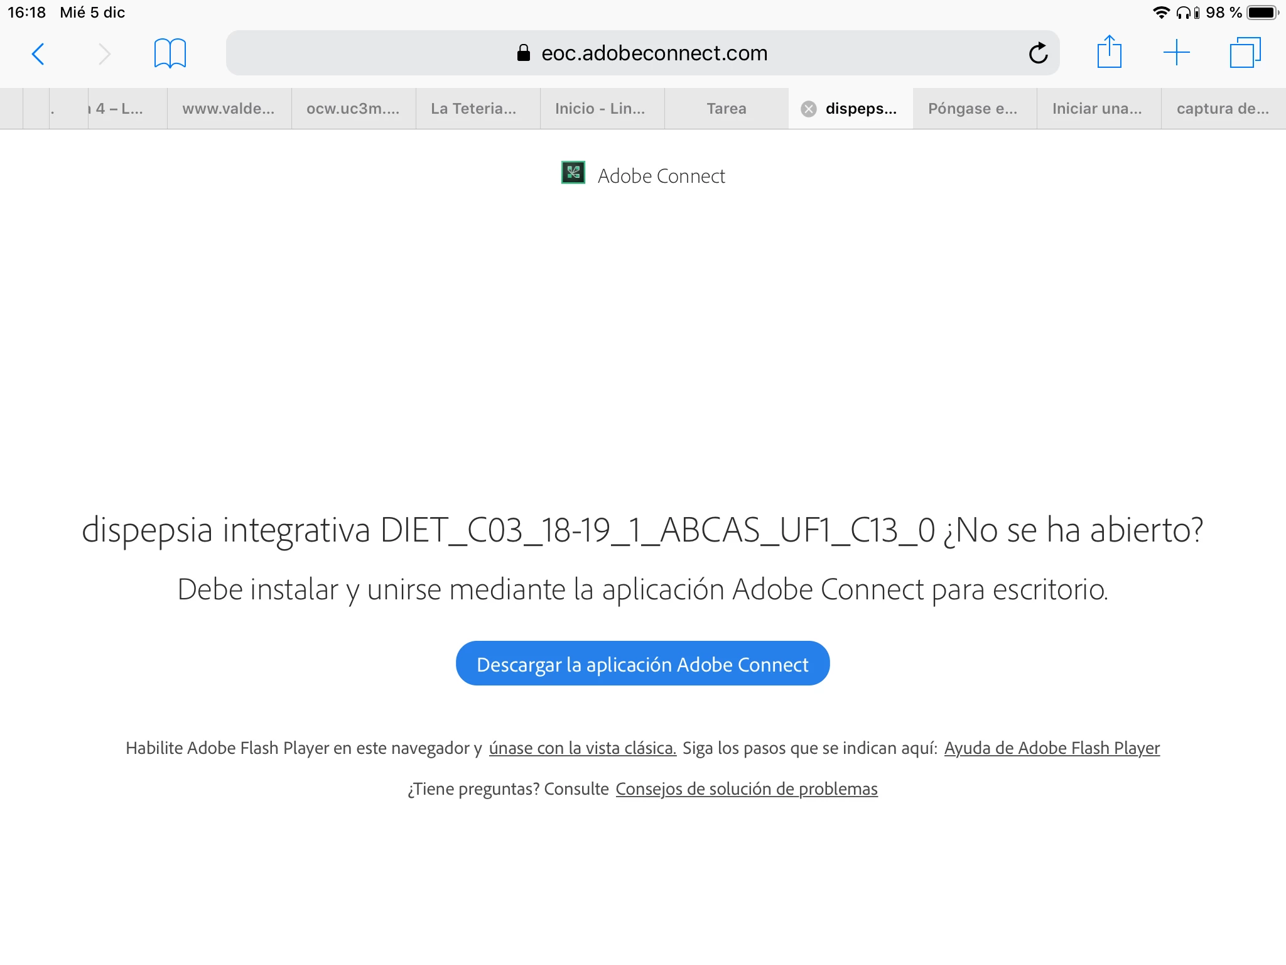Viewport: 1286px width, 965px height.
Task: Open the ocw.uc3m... tab
Action: [x=353, y=109]
